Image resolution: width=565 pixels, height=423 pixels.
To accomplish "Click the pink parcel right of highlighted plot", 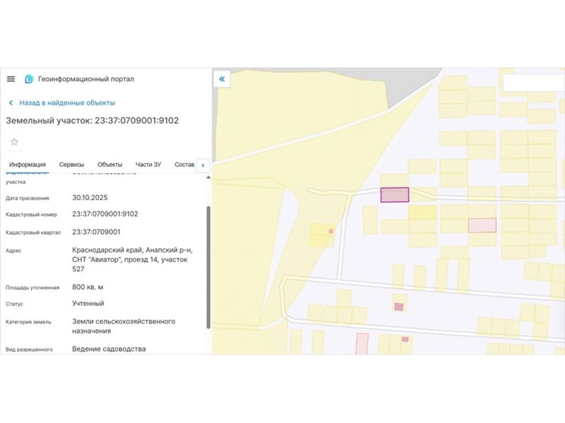I will coord(482,225).
